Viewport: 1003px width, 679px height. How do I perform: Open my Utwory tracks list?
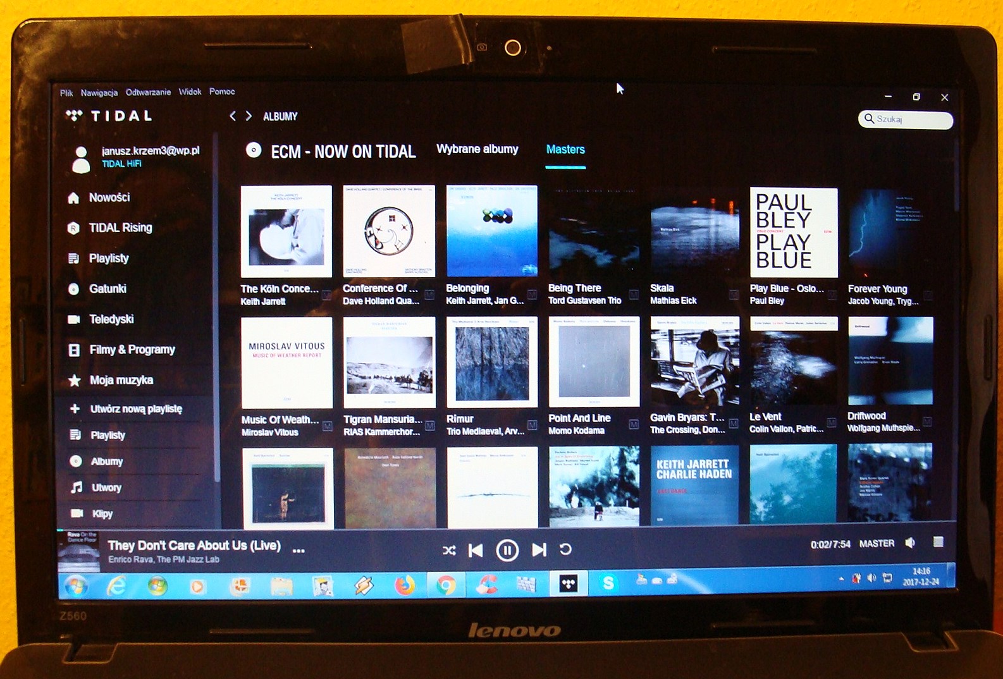coord(95,487)
